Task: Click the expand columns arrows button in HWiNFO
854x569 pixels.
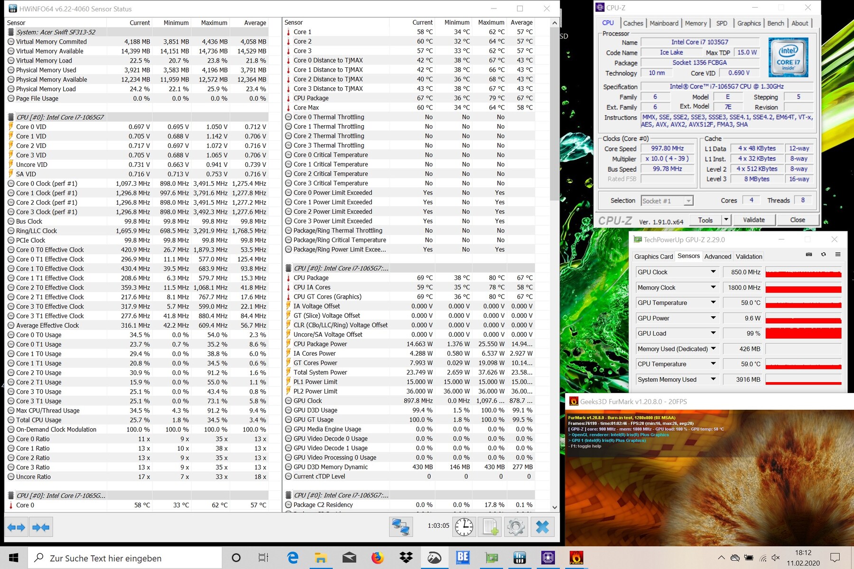Action: [17, 527]
